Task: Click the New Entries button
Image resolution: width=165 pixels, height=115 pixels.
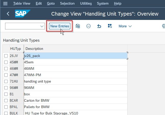Action: click(60, 26)
